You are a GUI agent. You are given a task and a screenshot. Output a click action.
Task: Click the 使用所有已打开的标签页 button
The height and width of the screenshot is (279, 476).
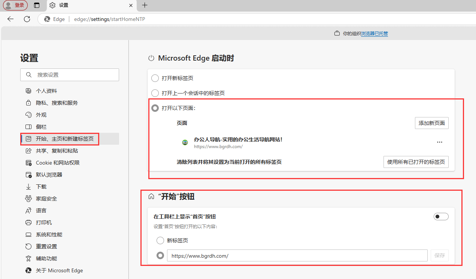[x=416, y=162]
